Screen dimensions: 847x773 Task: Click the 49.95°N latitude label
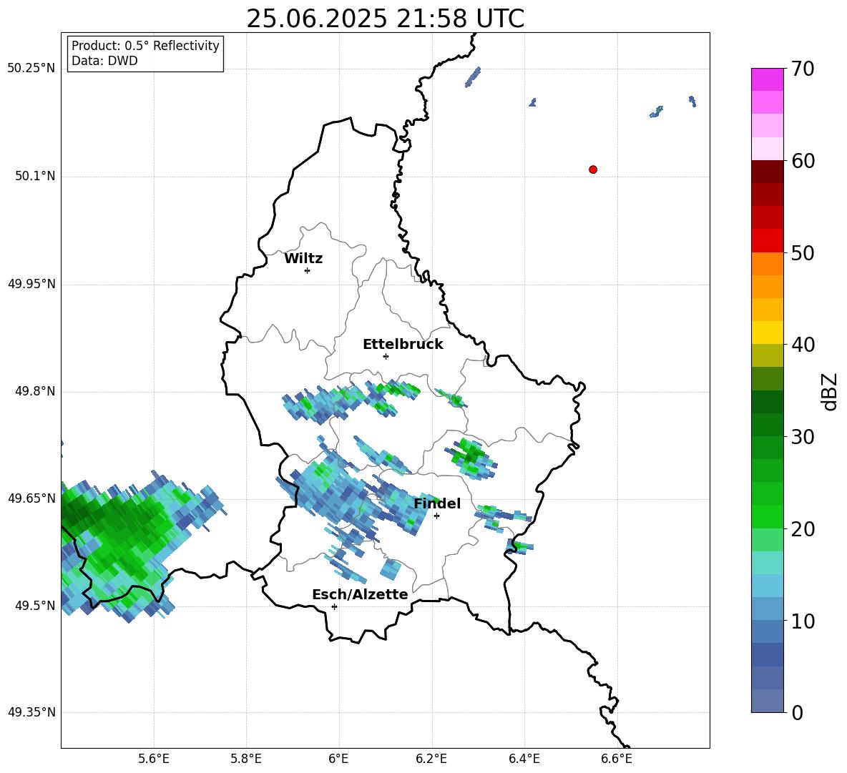pyautogui.click(x=31, y=284)
